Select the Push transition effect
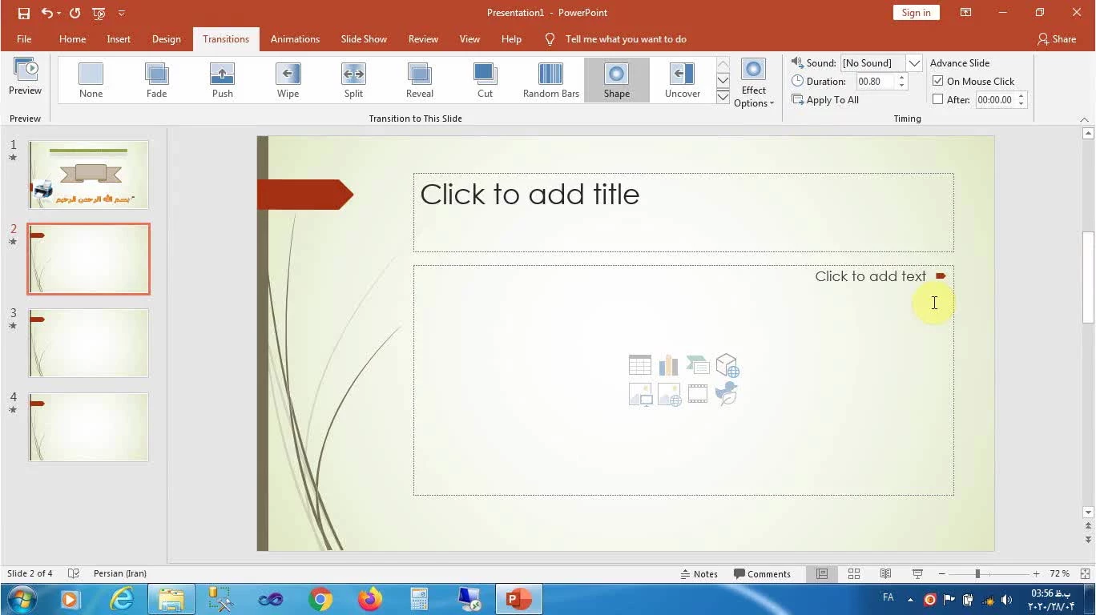 [222, 80]
